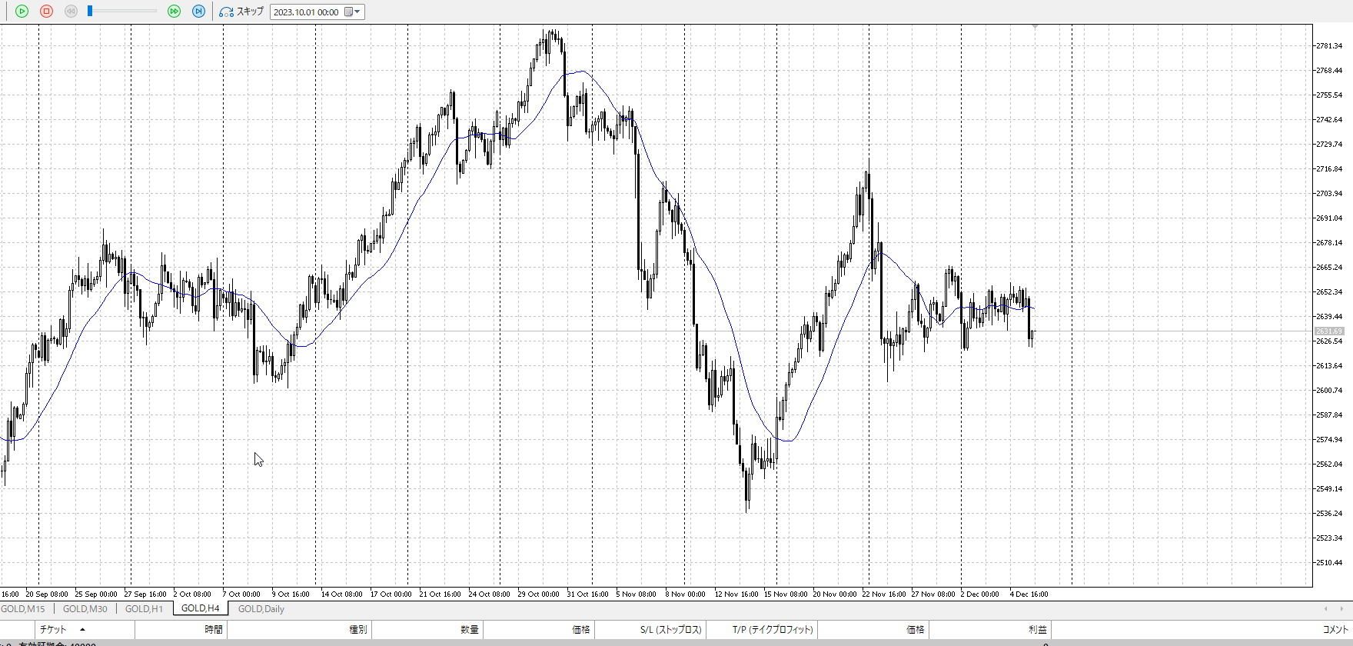Click the gray rewind button

coord(71,12)
